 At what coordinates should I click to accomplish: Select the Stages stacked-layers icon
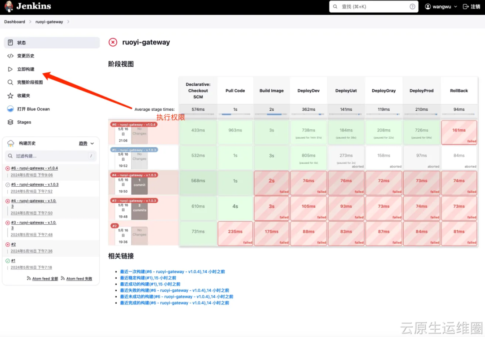(x=10, y=122)
